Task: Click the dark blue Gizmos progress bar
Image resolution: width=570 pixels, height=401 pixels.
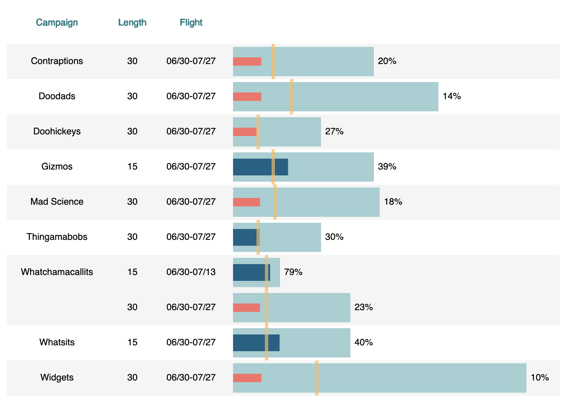Action: click(x=252, y=167)
